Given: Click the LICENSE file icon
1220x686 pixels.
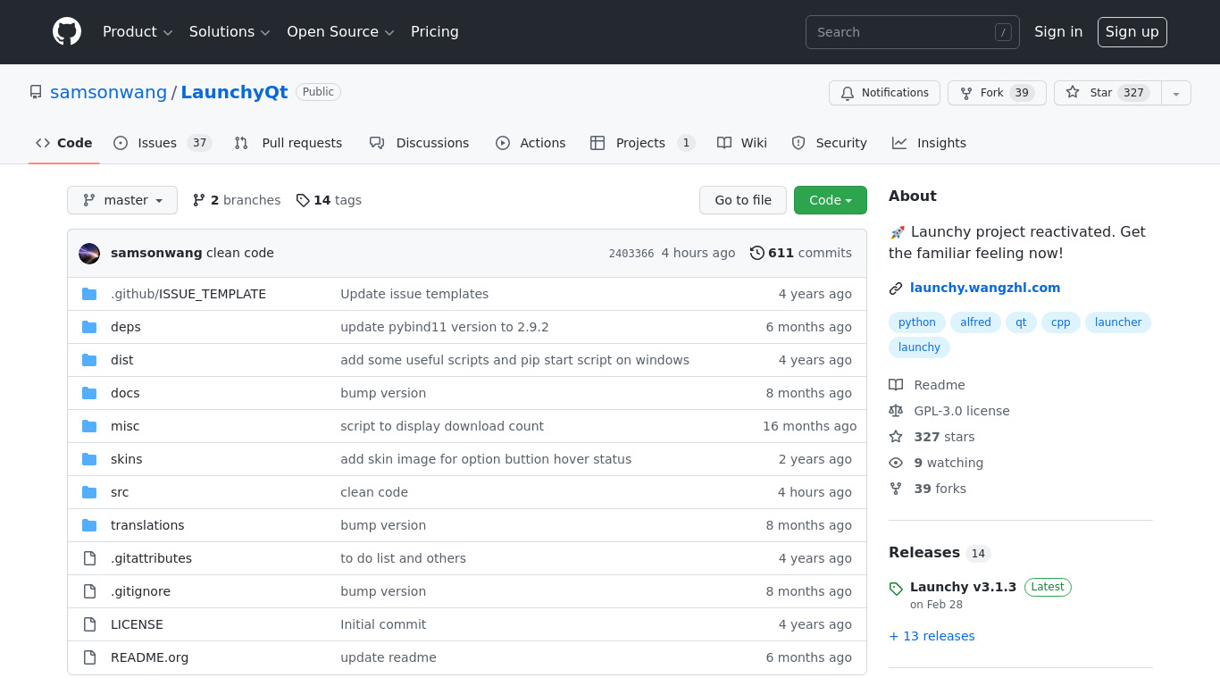Looking at the screenshot, I should pyautogui.click(x=89, y=624).
